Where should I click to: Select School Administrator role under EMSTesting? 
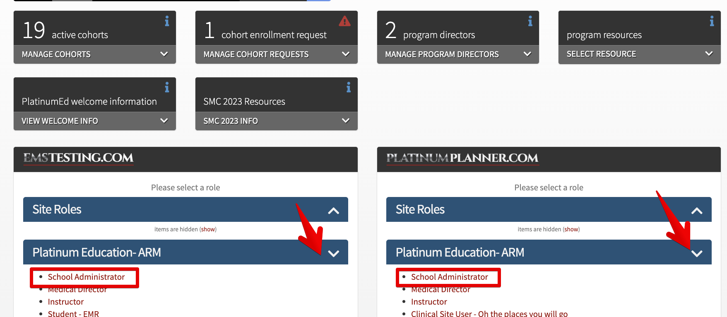coord(86,277)
